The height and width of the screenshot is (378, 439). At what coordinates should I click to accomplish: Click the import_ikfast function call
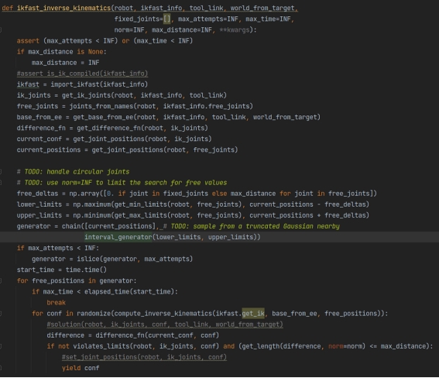click(75, 84)
